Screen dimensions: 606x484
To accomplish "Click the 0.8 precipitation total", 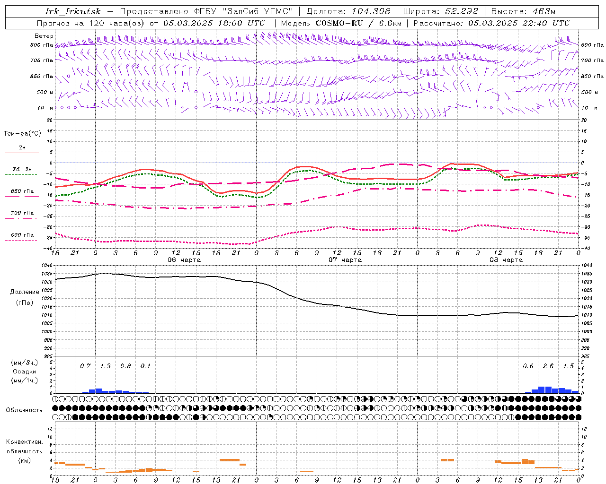I will click(125, 366).
